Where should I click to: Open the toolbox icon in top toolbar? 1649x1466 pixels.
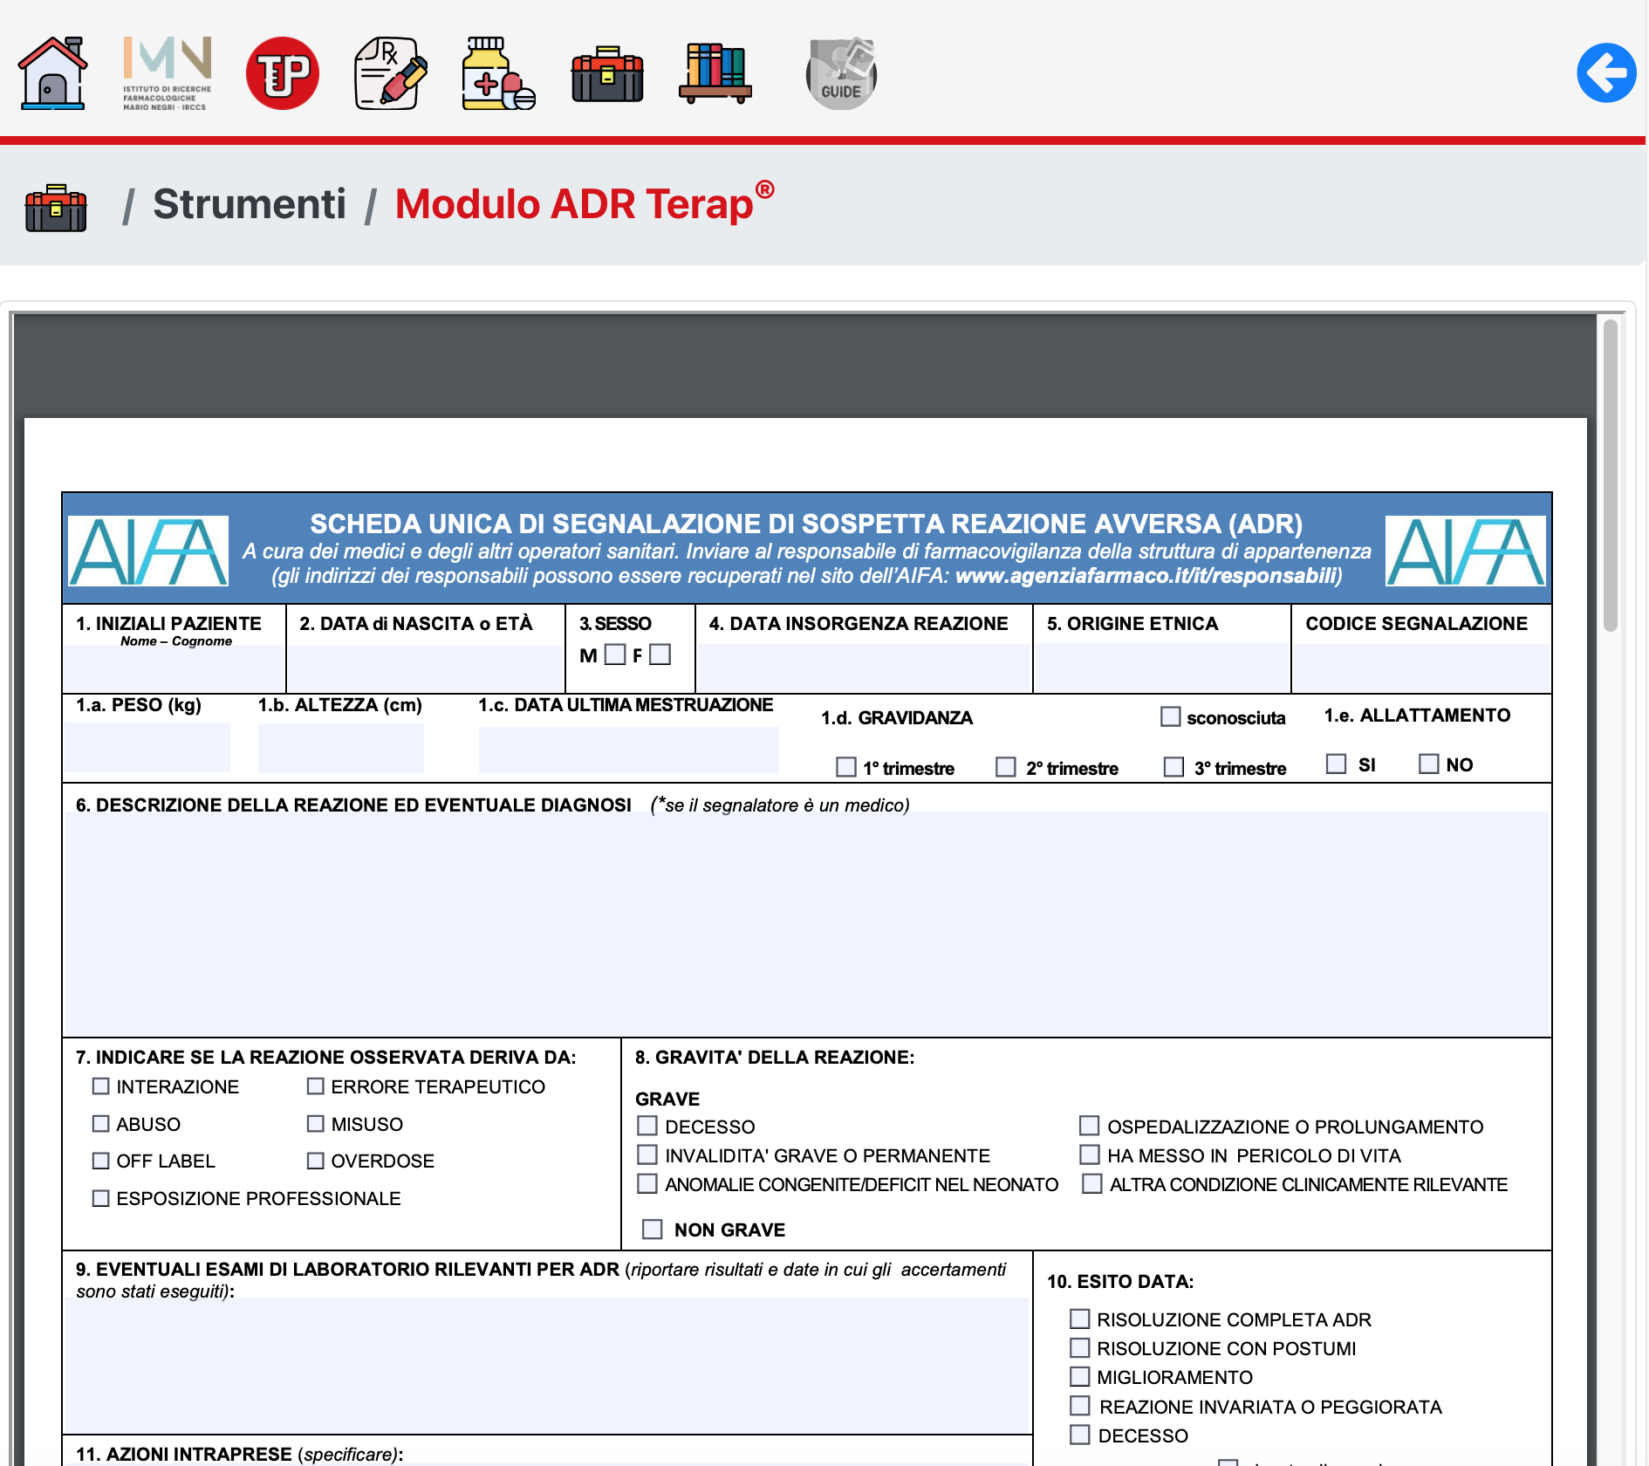607,75
